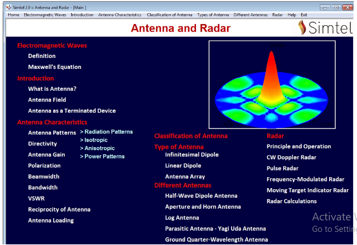Select Half-Wave Dipole Antenna link
357x245 pixels.
tap(201, 196)
